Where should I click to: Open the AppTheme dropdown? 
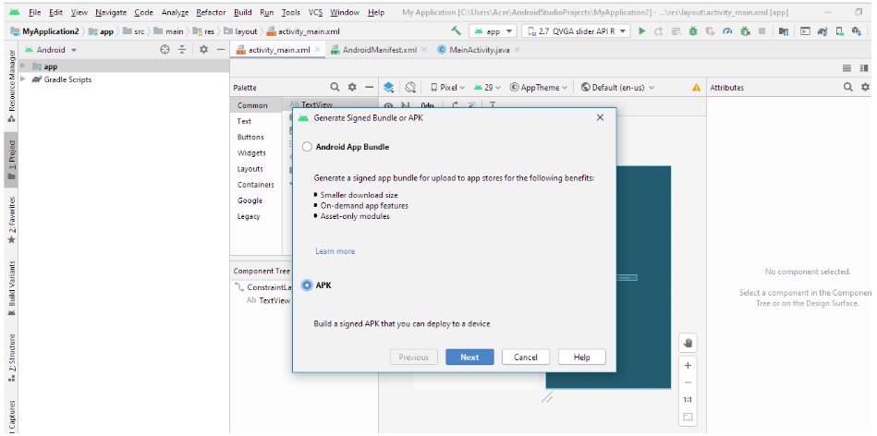tap(540, 88)
